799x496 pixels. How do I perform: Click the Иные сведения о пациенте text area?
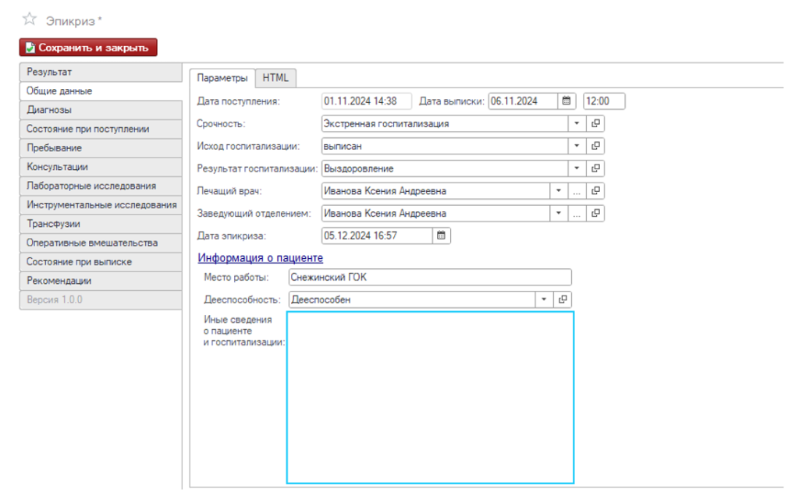point(430,398)
